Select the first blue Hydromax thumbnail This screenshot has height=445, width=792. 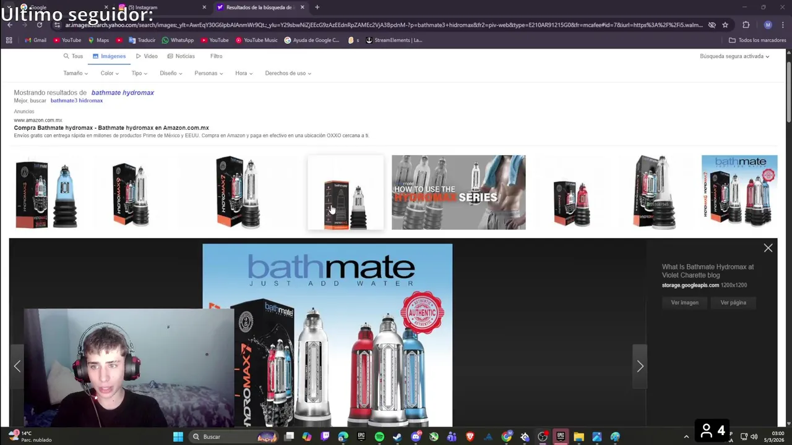pos(47,192)
